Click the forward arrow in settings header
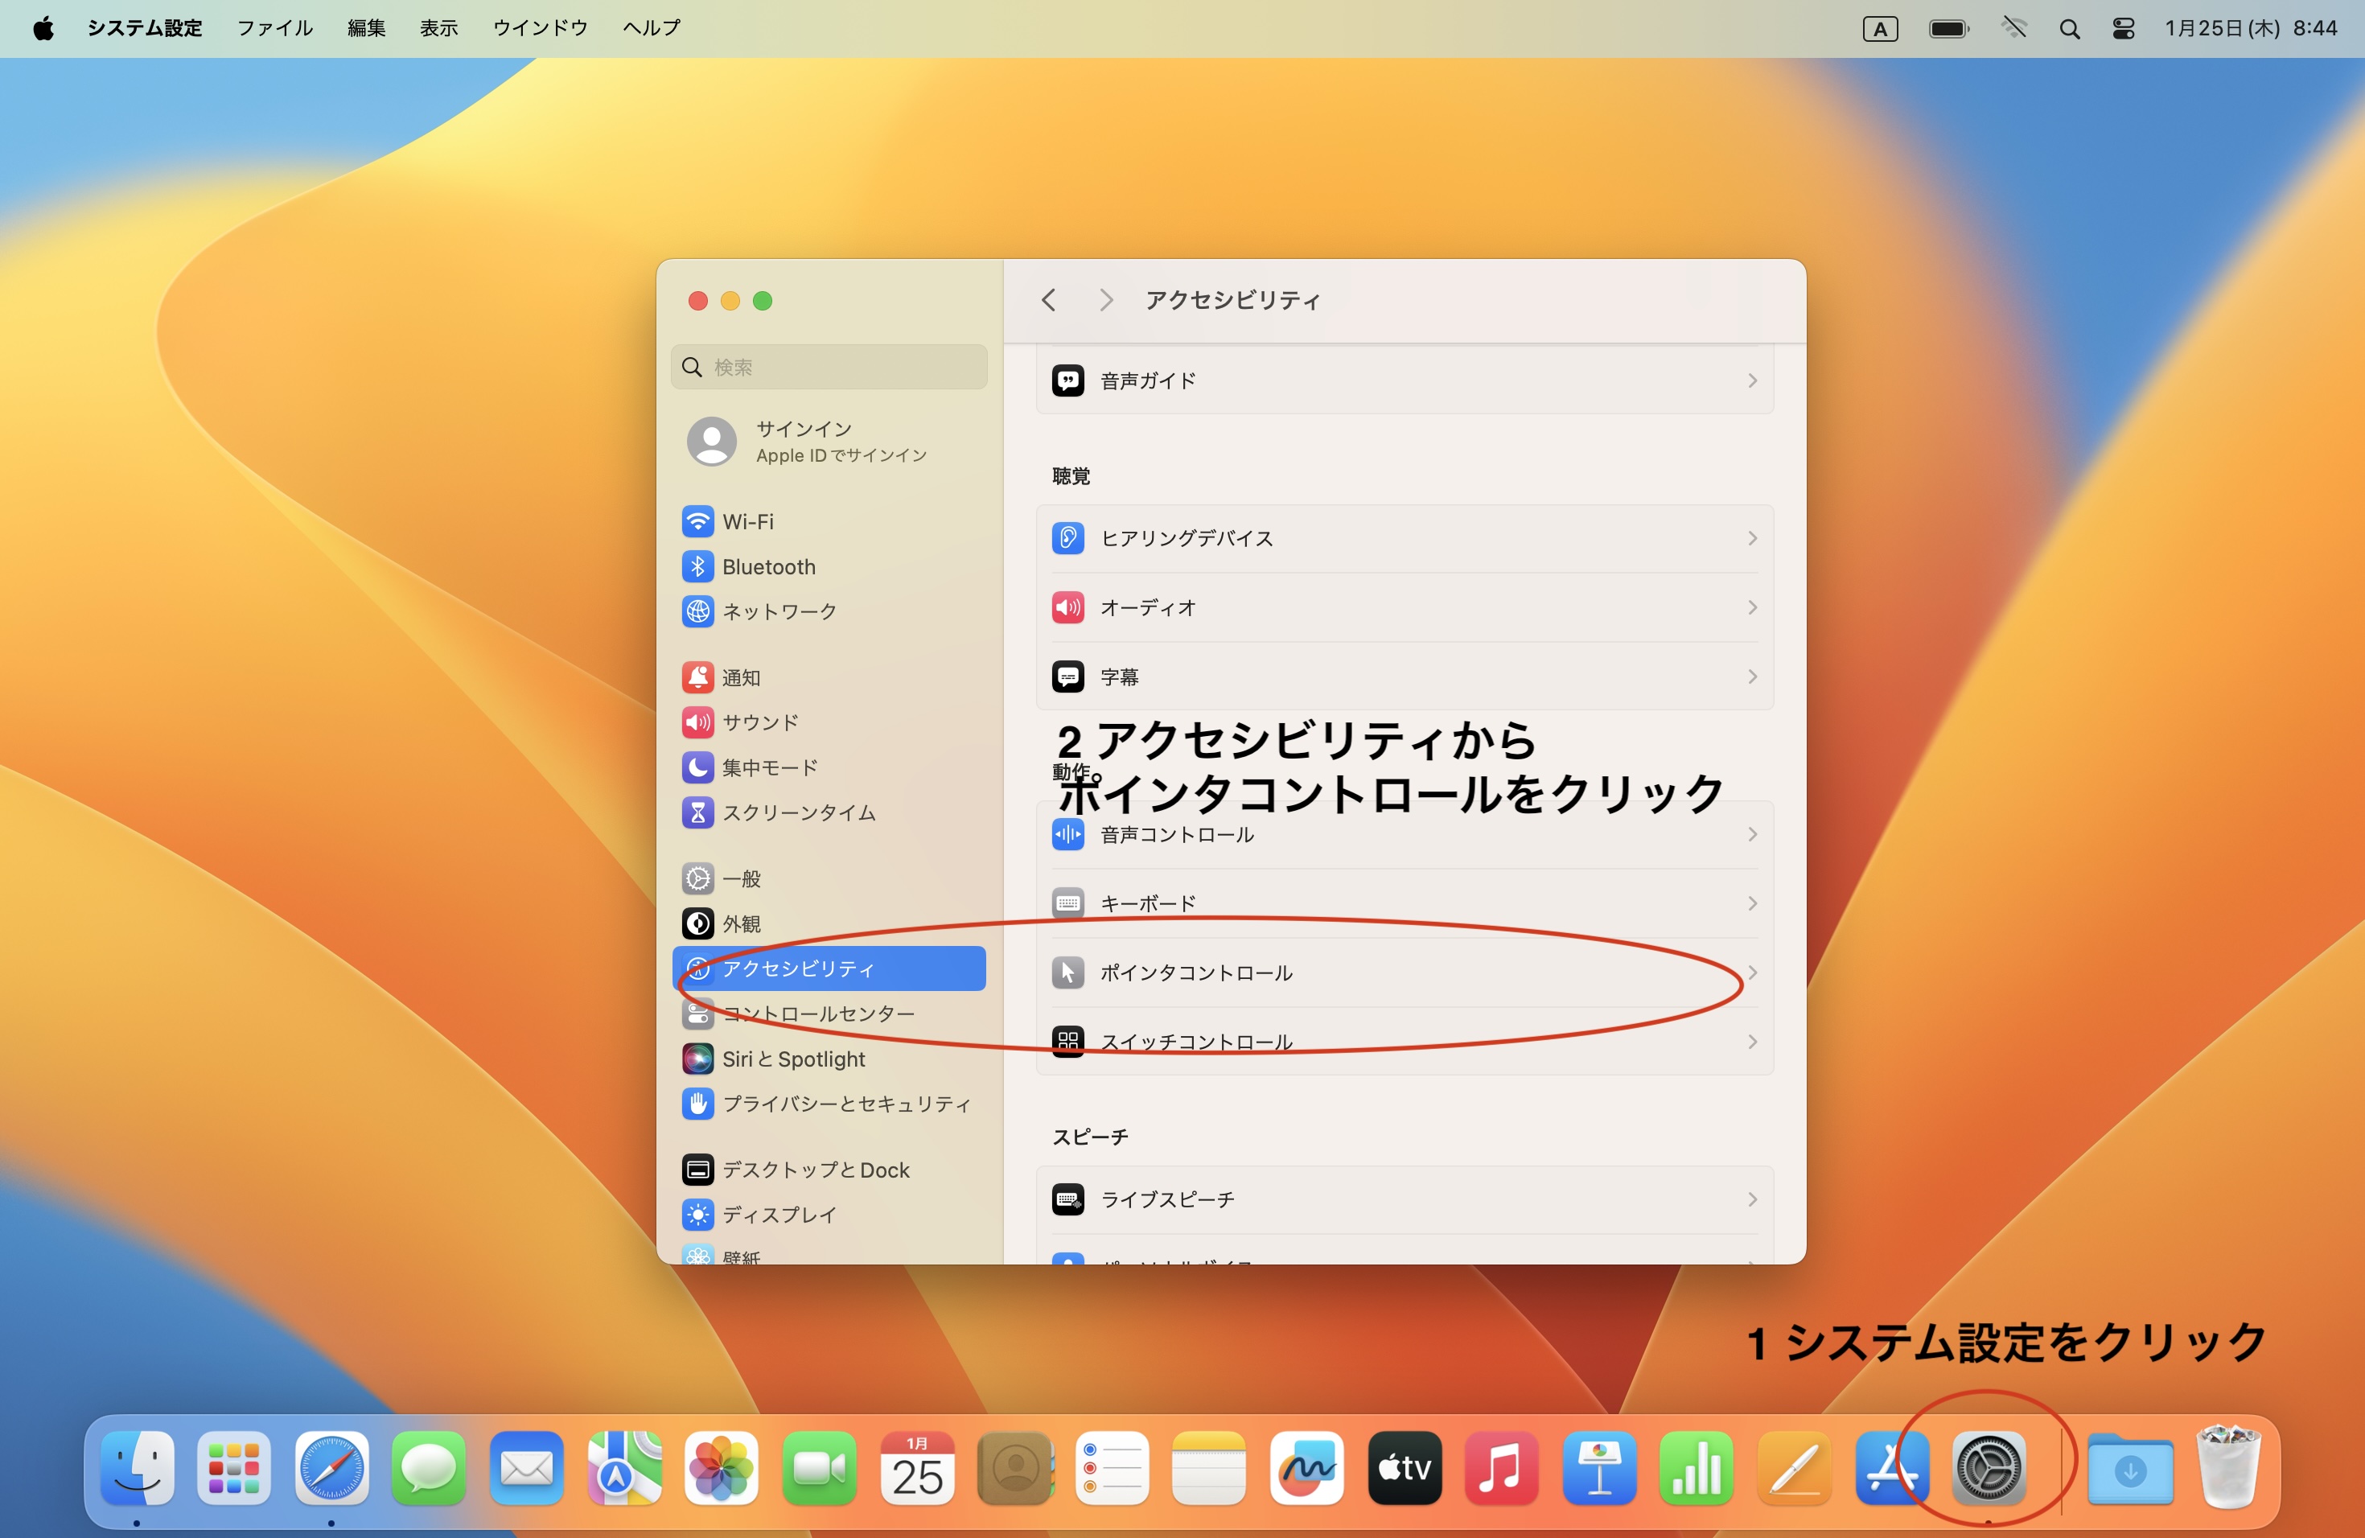Viewport: 2365px width, 1538px height. 1105,300
